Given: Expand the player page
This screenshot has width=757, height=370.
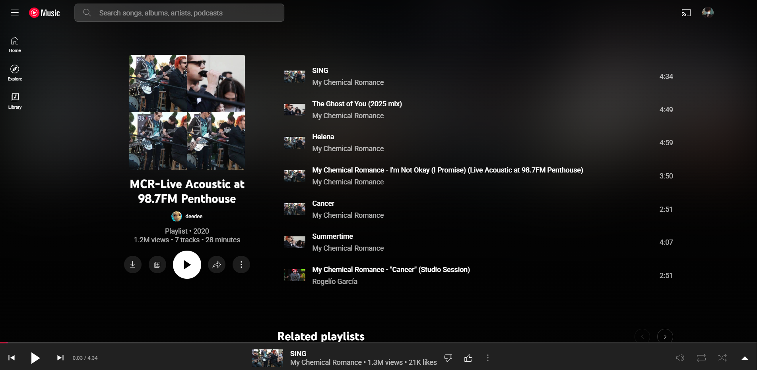Looking at the screenshot, I should 745,358.
